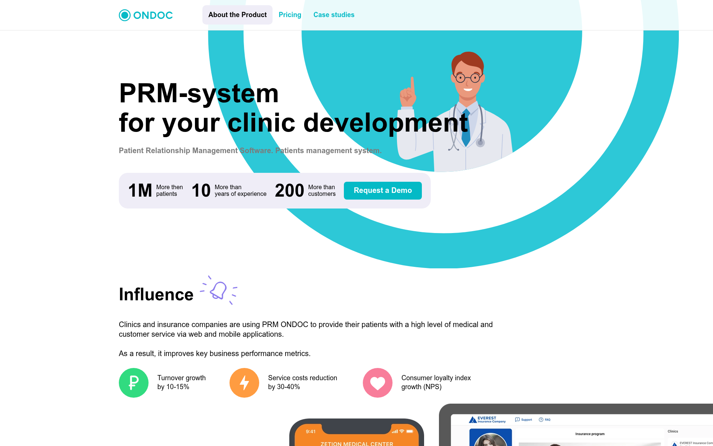Open the About the Product tab
This screenshot has height=446, width=713.
click(237, 15)
